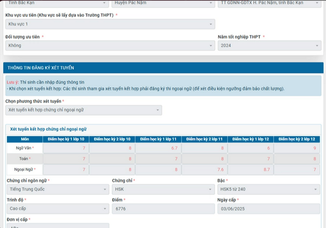The image size is (326, 228).
Task: Select Ngữ Văn score for semester 1 grade 11
Action: click(158, 148)
